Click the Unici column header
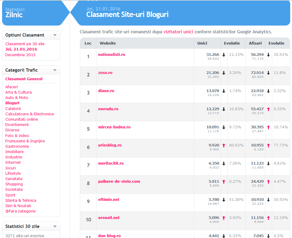Image resolution: width=292 pixels, height=238 pixels. point(202,43)
